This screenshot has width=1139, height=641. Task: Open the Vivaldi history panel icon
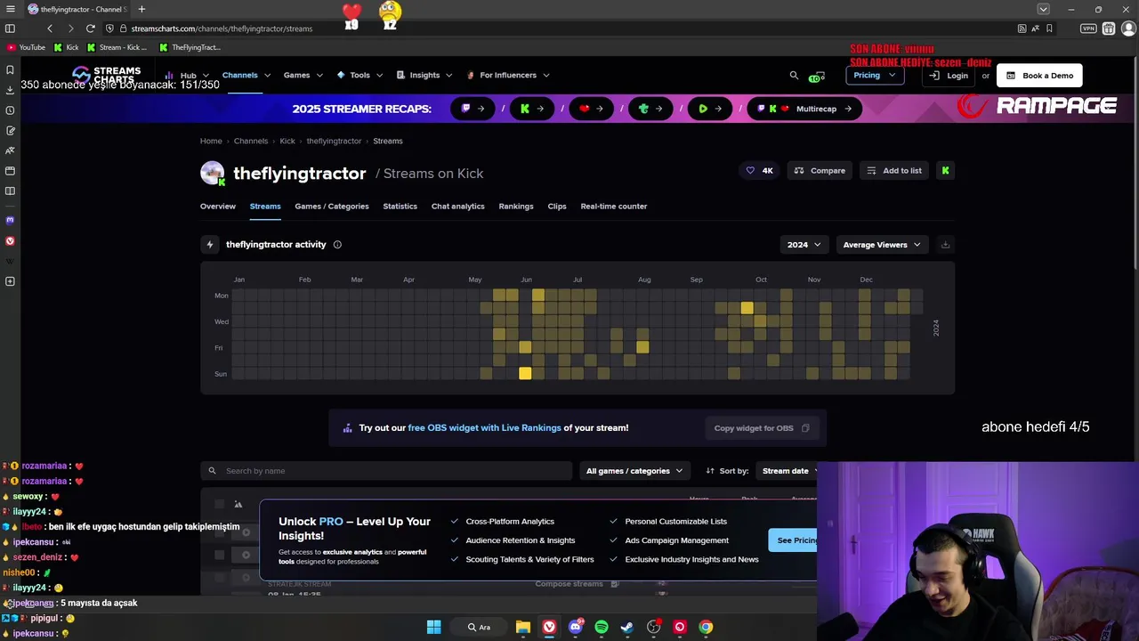pyautogui.click(x=10, y=110)
